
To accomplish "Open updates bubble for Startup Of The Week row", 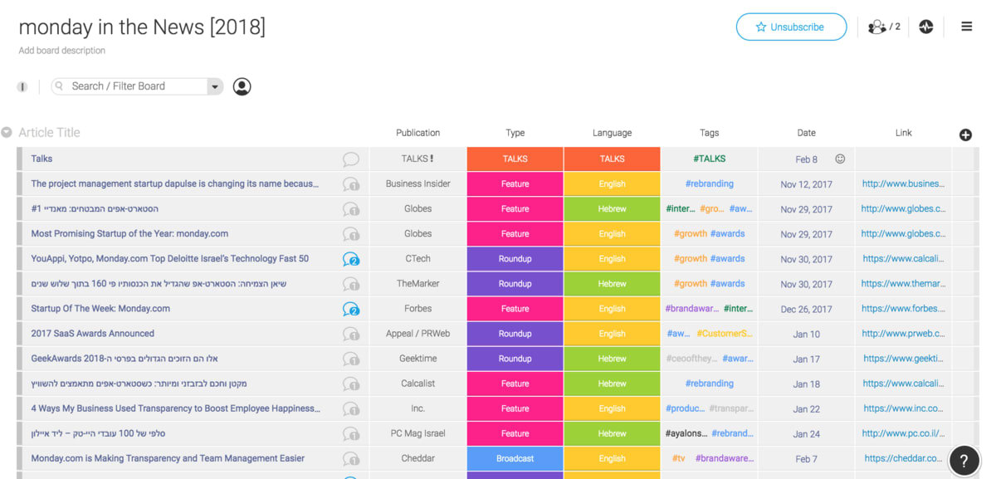I will (x=351, y=309).
